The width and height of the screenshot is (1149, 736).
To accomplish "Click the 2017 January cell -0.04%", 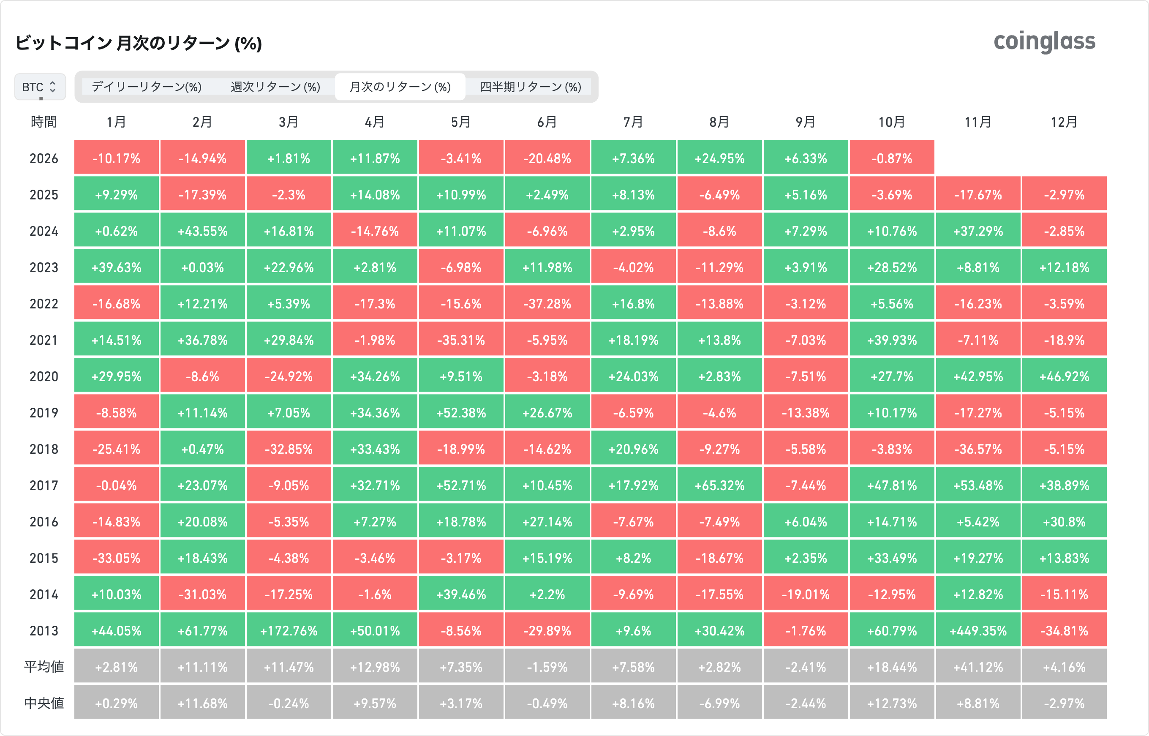I will click(x=117, y=485).
